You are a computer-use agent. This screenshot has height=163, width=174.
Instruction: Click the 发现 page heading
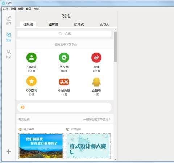(x=66, y=16)
